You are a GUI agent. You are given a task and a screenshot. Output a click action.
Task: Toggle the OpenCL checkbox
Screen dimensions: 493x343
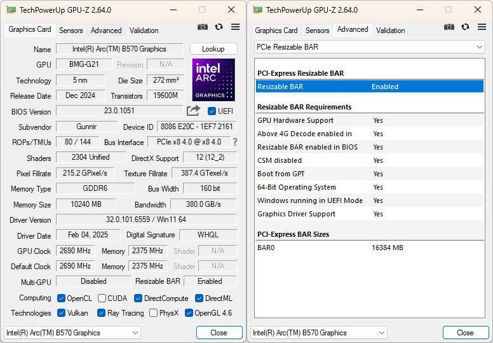click(61, 298)
